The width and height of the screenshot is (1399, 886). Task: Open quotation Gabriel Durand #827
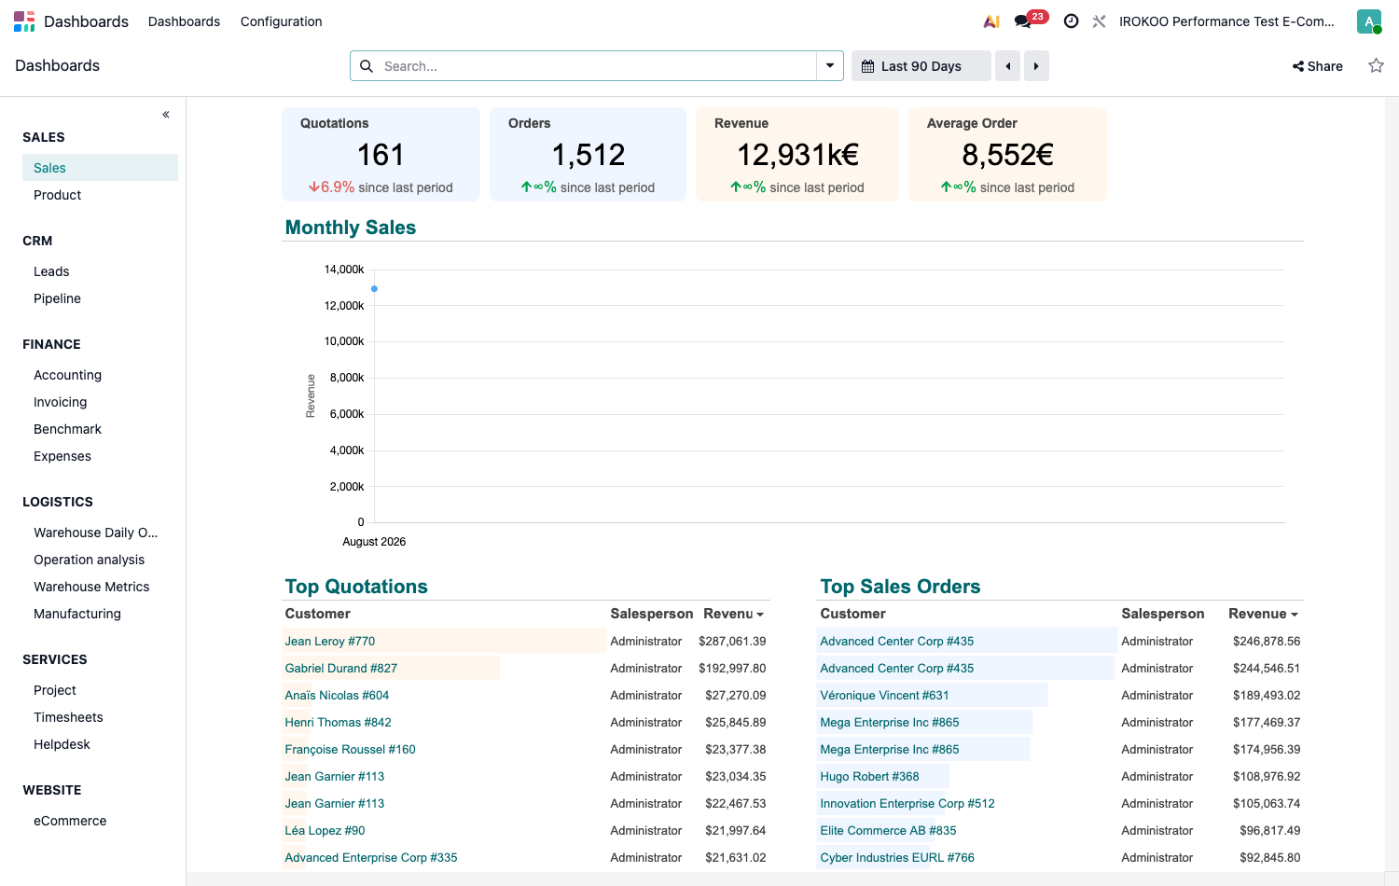(x=341, y=668)
